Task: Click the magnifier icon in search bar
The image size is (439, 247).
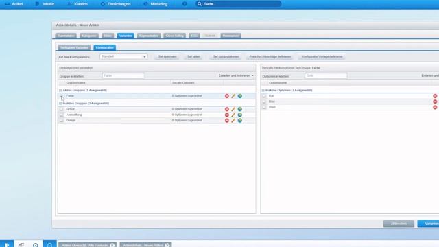Action: point(200,4)
